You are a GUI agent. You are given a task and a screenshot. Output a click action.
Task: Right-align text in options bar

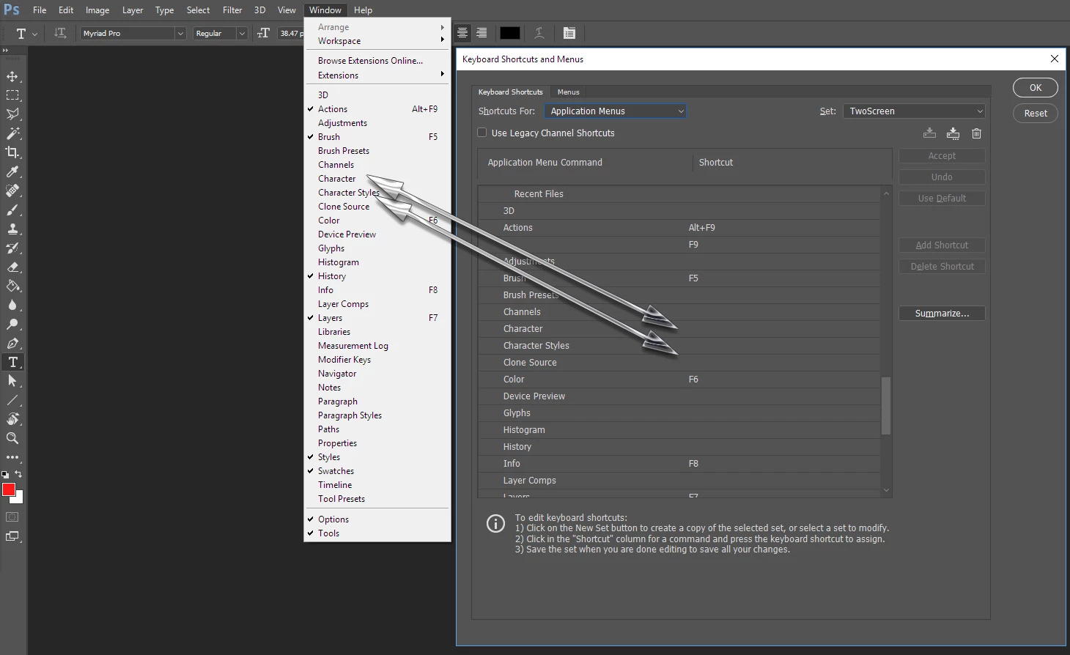[481, 33]
